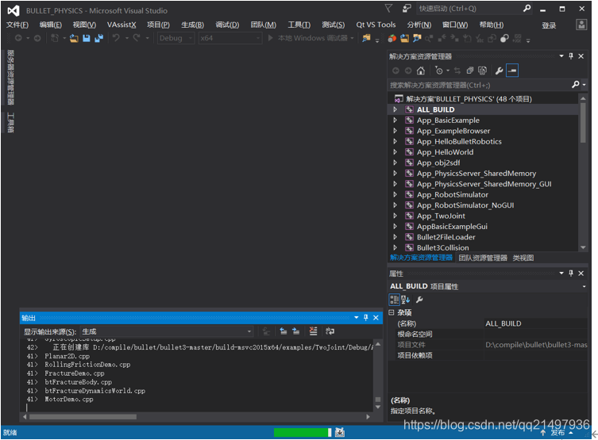Click Collapse All icon in Solution Explorer

click(x=470, y=71)
